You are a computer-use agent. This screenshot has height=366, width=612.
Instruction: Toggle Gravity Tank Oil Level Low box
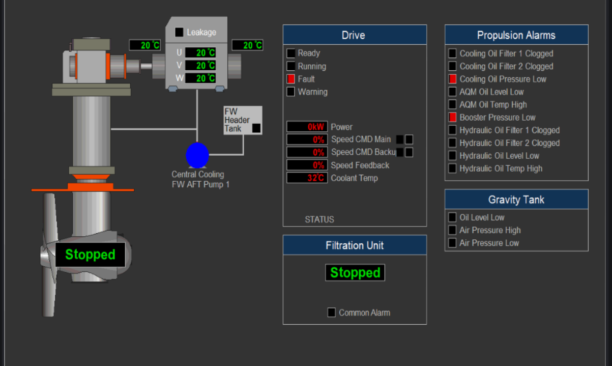click(x=452, y=217)
